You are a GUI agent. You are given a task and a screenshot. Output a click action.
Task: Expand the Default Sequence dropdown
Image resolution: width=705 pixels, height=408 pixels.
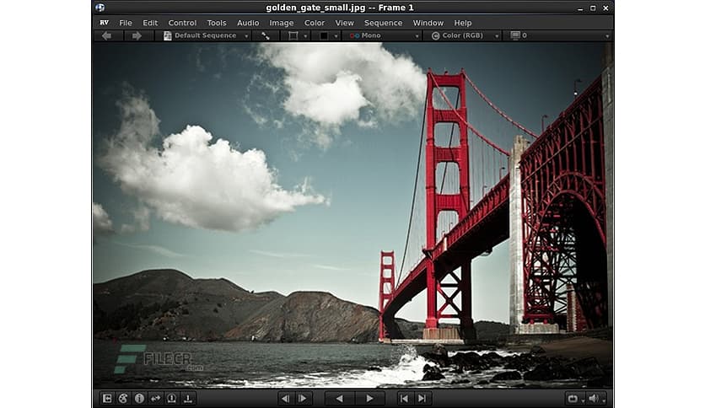click(x=206, y=36)
